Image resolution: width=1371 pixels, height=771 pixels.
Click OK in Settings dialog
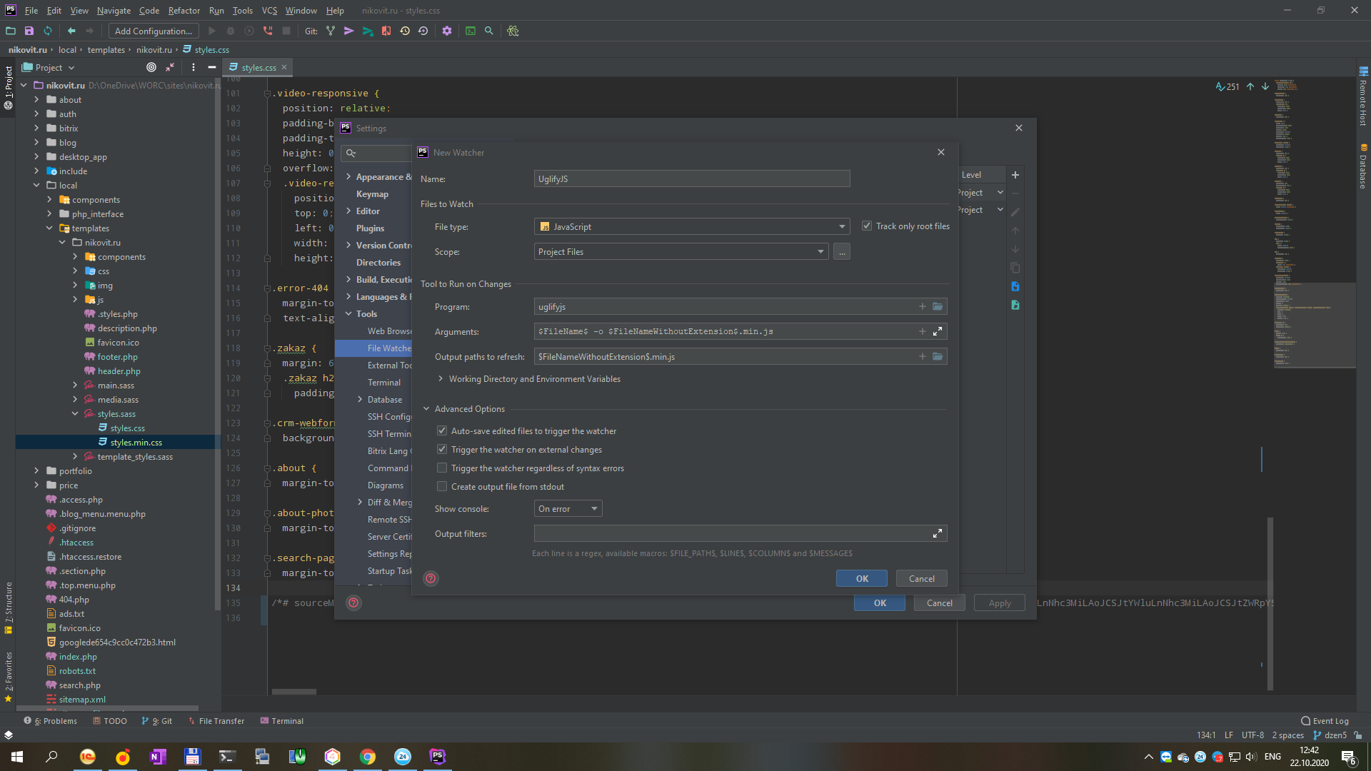[x=880, y=603]
